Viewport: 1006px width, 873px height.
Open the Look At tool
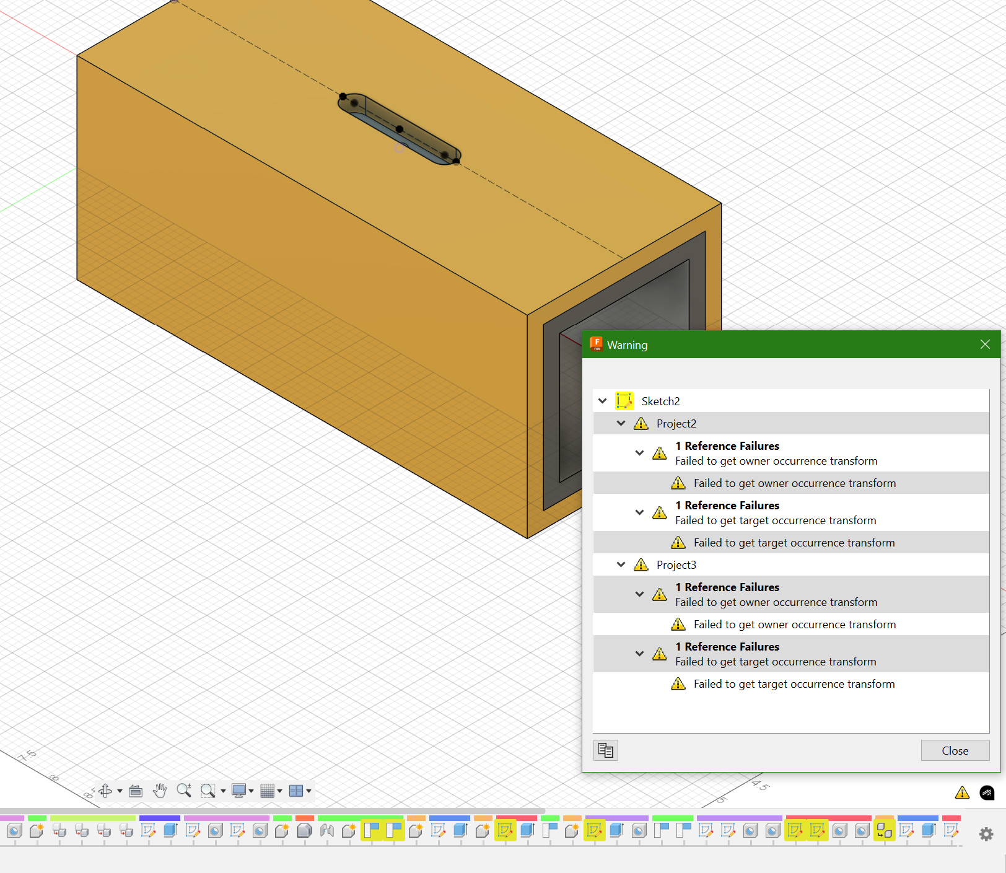136,791
